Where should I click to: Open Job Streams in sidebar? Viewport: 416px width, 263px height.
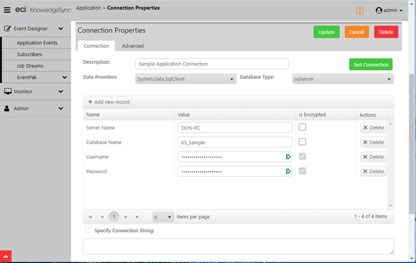coord(30,66)
